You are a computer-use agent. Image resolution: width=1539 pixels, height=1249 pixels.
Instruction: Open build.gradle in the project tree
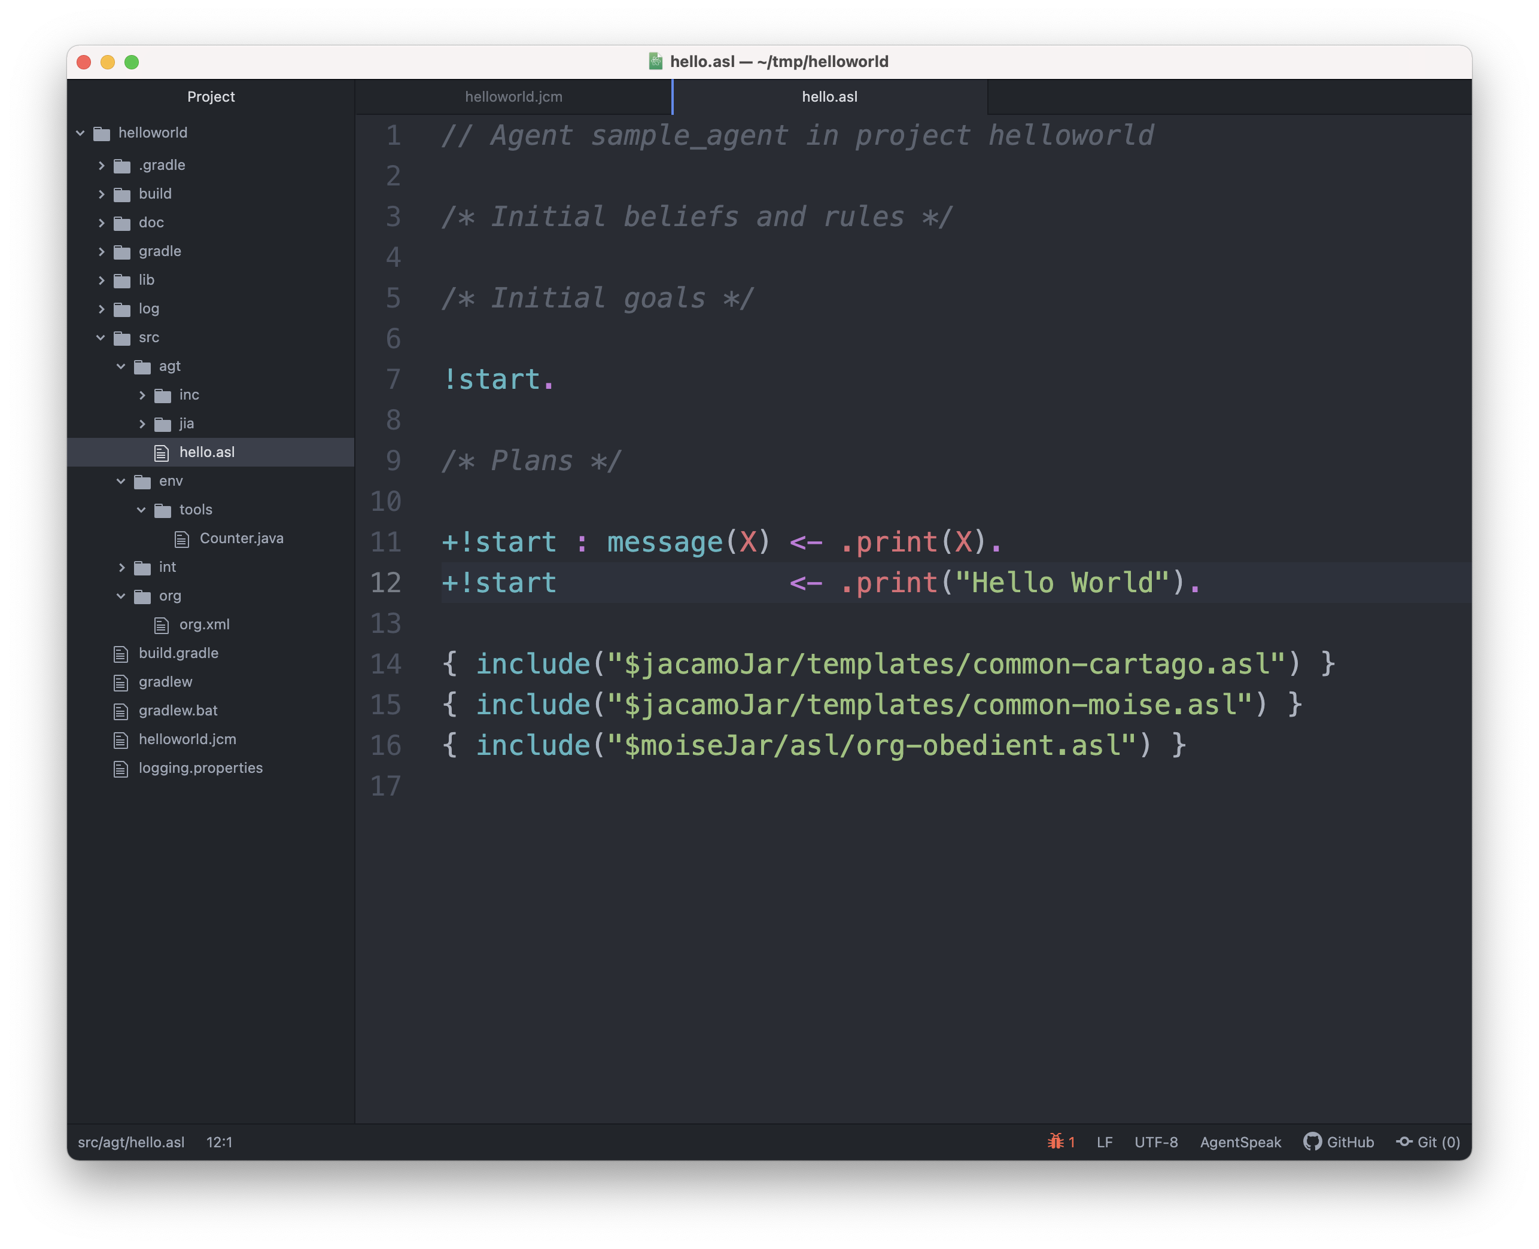pos(178,654)
